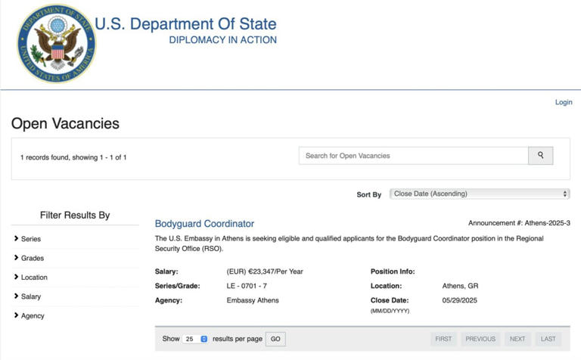581x360 pixels.
Task: Click the LAST page button
Action: point(548,339)
